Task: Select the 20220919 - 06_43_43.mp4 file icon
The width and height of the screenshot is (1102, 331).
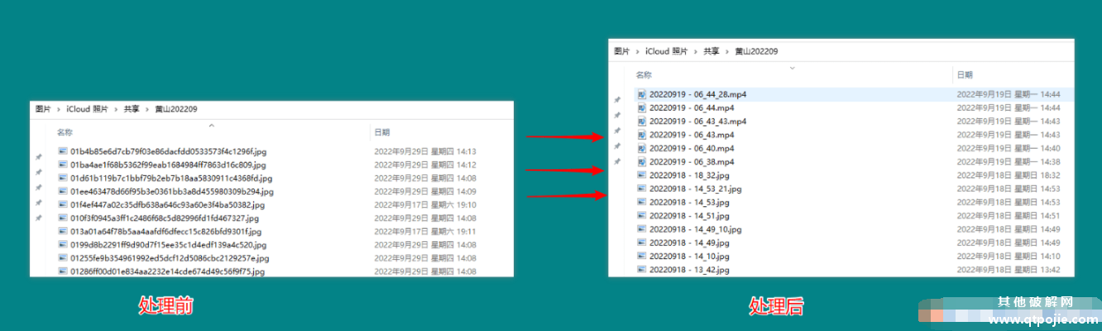Action: click(641, 121)
